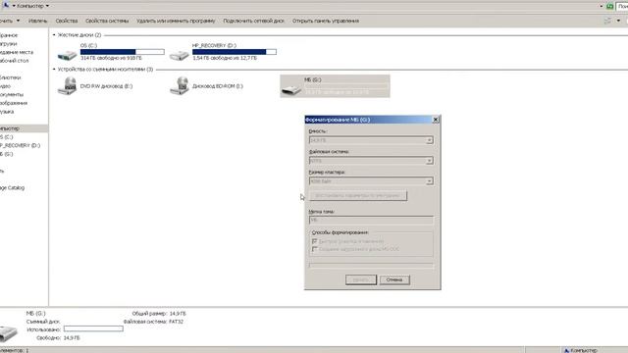The image size is (628, 353).
Task: Click the OS (C:) capacity bar
Action: coord(122,52)
